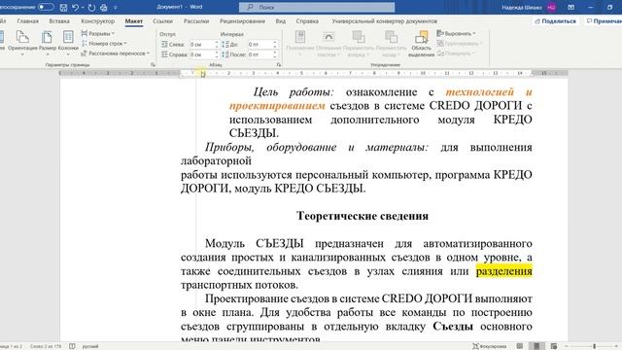Screen dimensions: 622x350
Task: Click the zoom slider handle
Action: pyautogui.click(x=594, y=346)
